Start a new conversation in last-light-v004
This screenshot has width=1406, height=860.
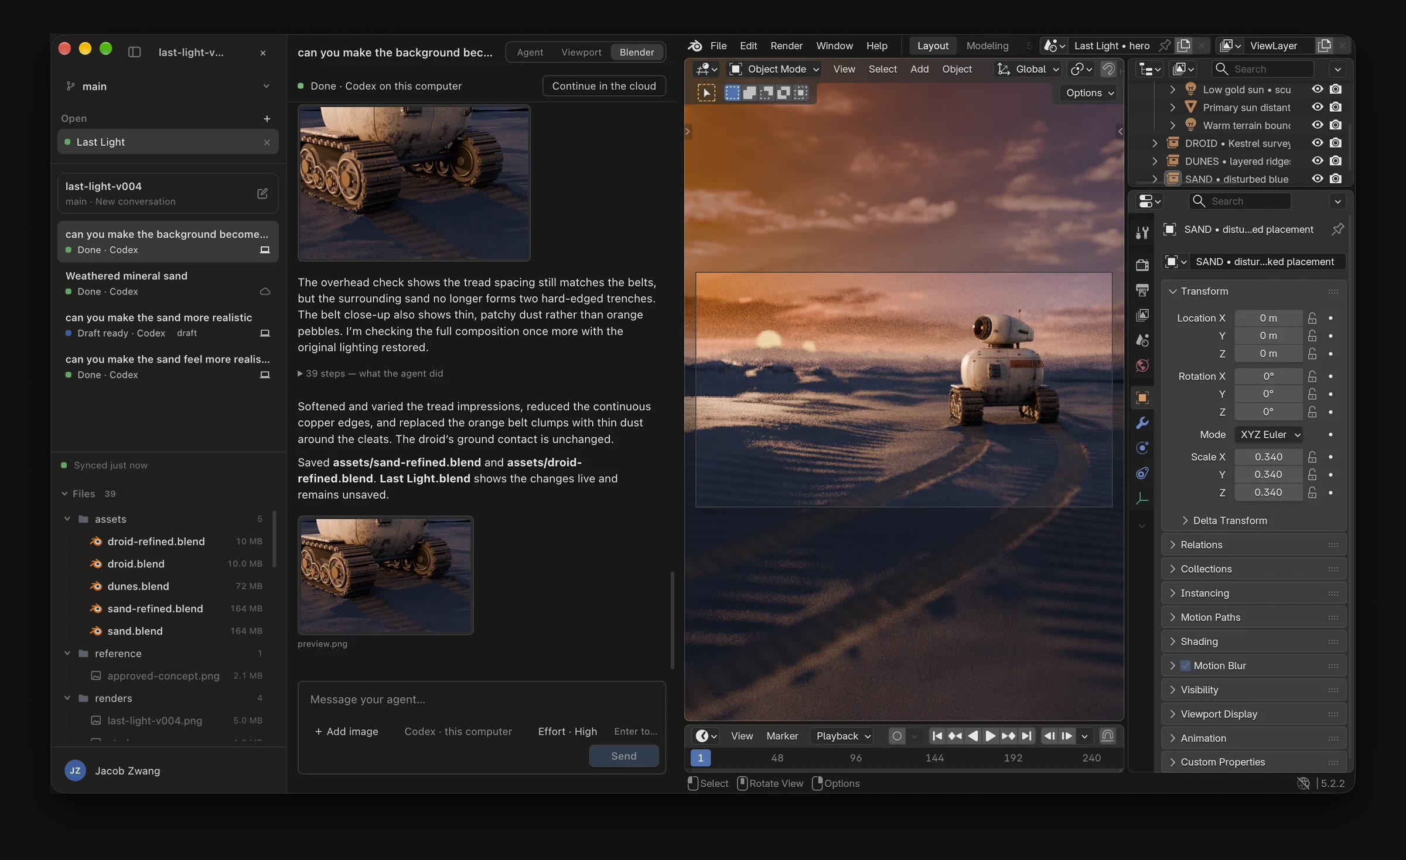pos(262,193)
